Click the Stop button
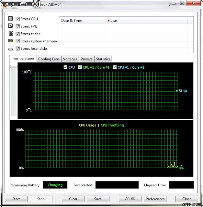Screen dimensions: 203x207 point(41,199)
